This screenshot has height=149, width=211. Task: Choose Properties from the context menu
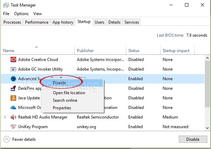point(62,108)
